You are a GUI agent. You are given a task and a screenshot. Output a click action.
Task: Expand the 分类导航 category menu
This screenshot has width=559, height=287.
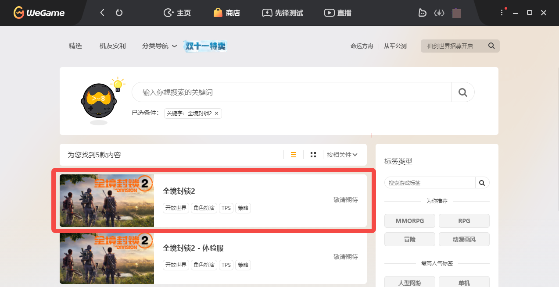(x=159, y=46)
